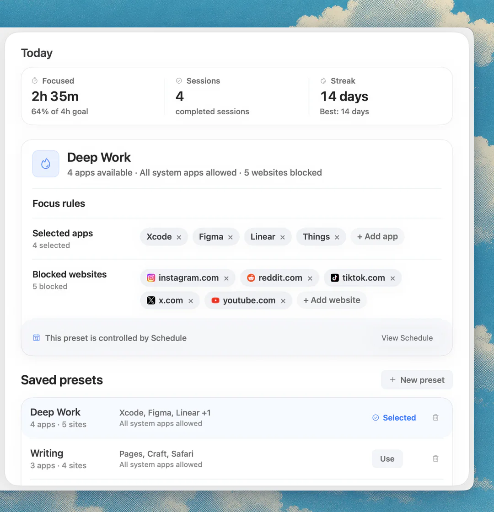Click the schedule calendar icon
494x512 pixels.
[37, 338]
